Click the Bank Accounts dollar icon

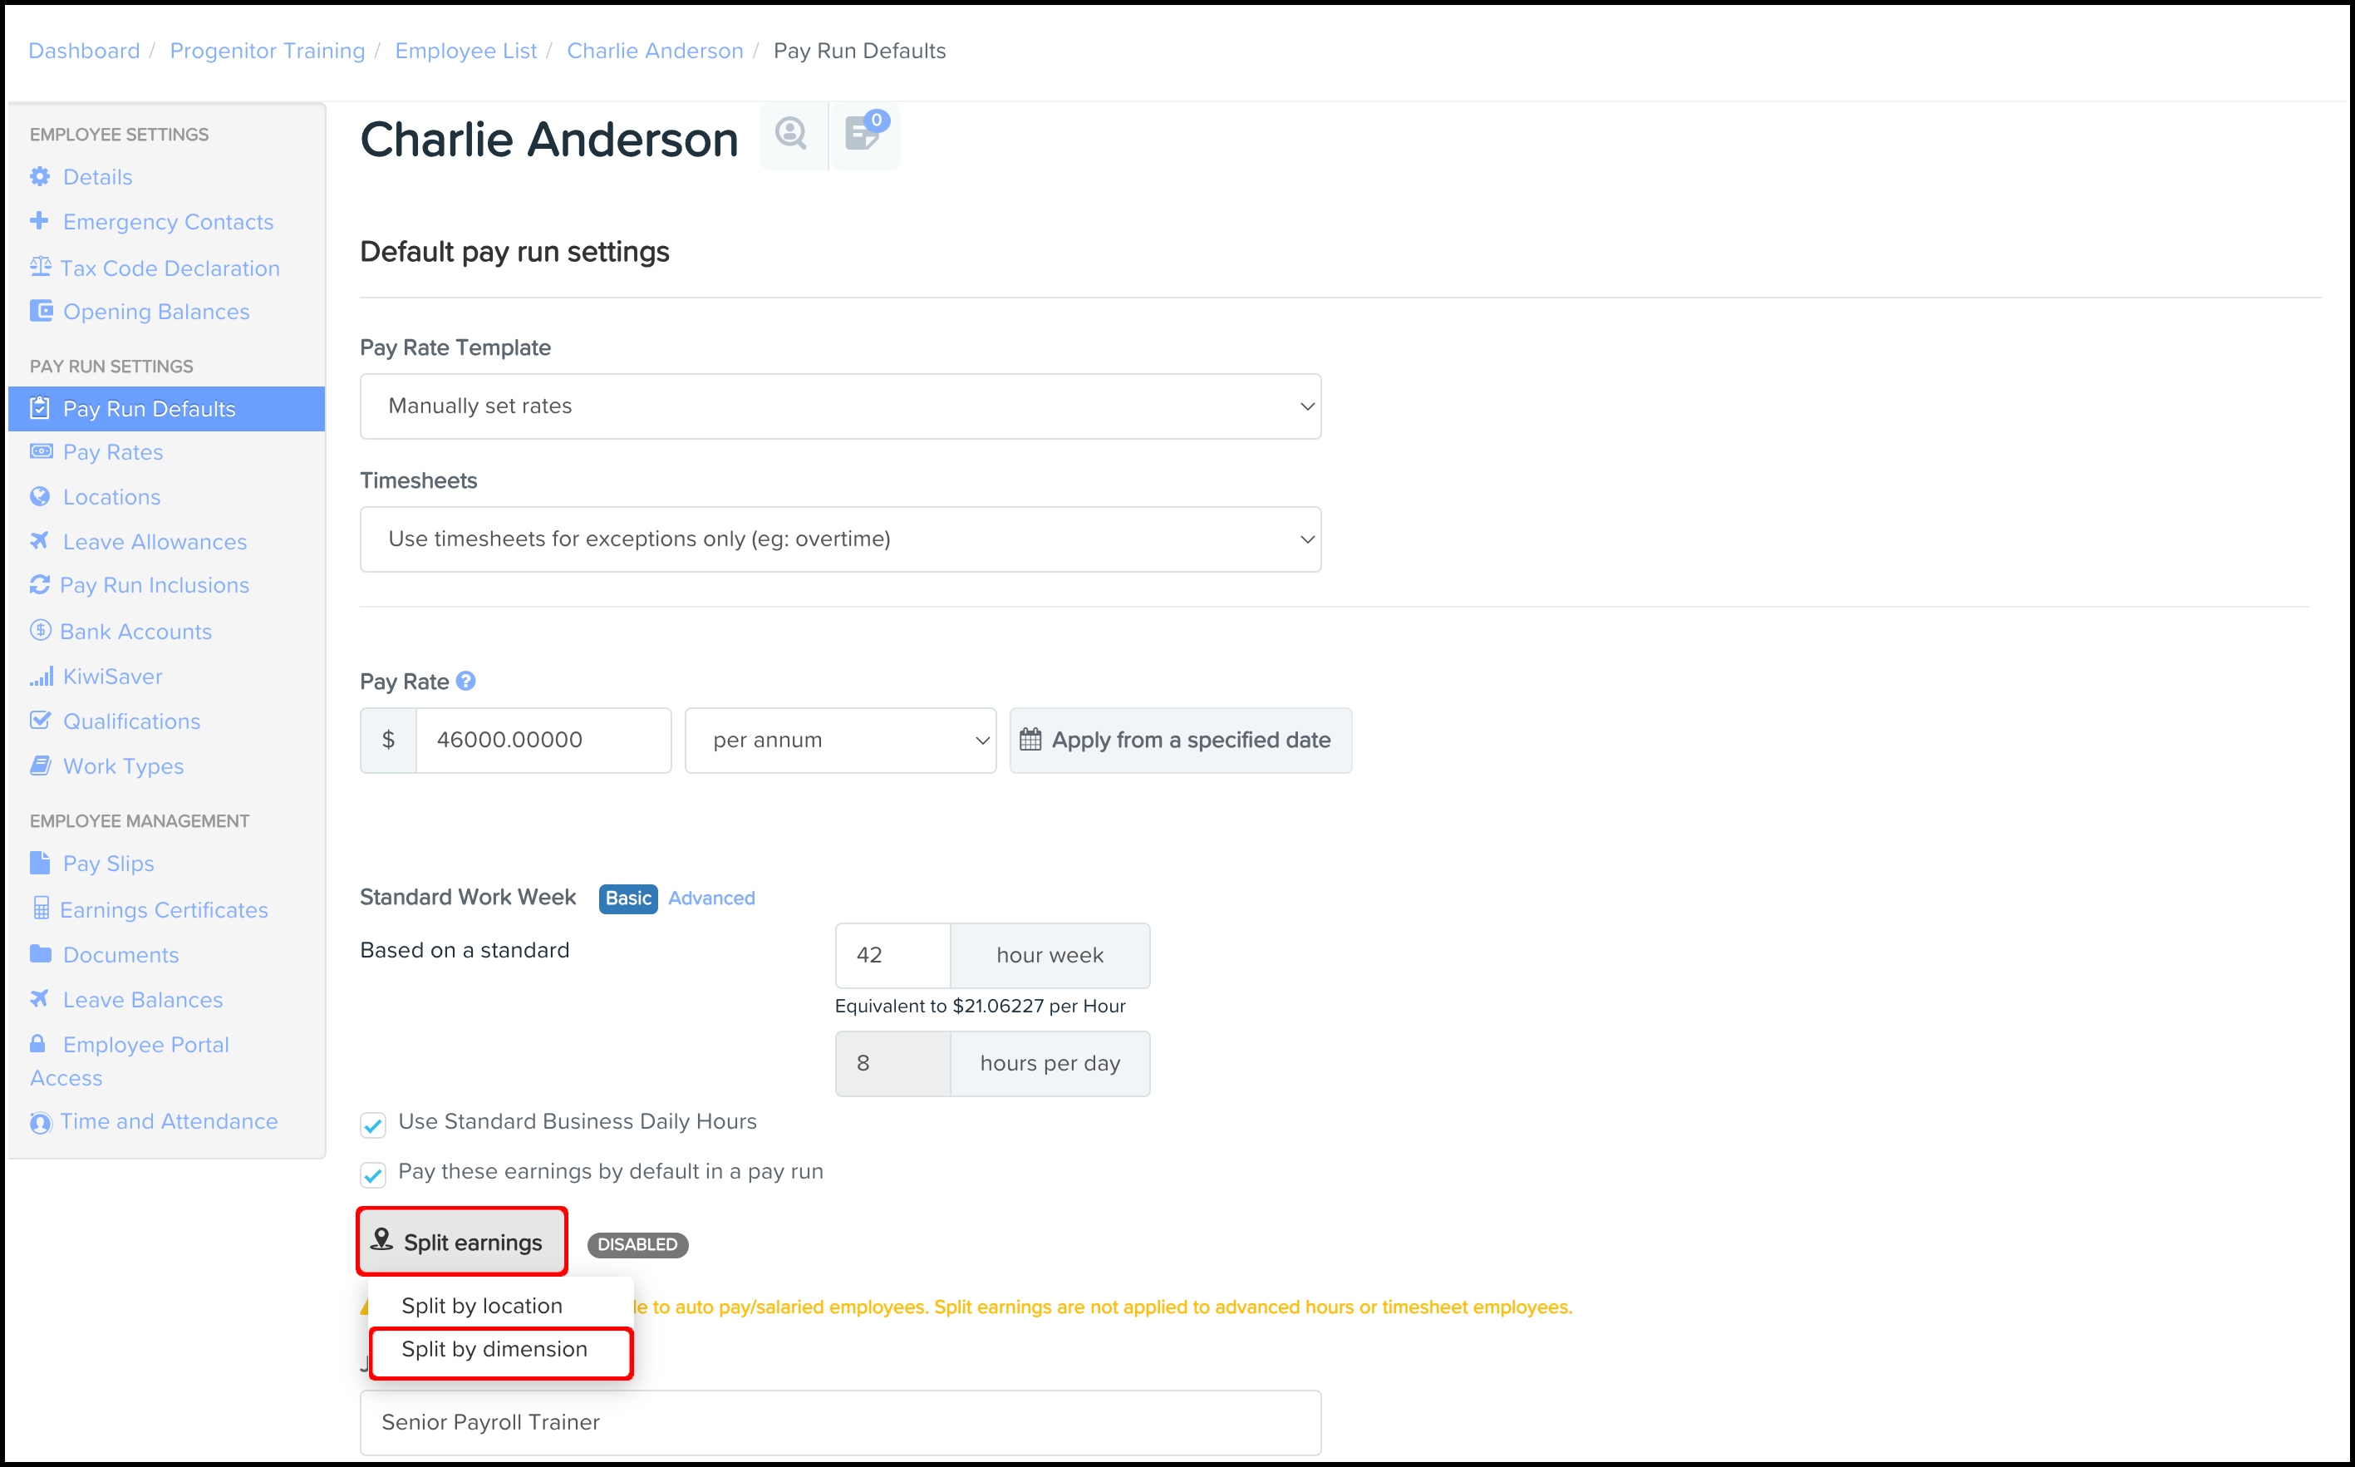tap(40, 631)
